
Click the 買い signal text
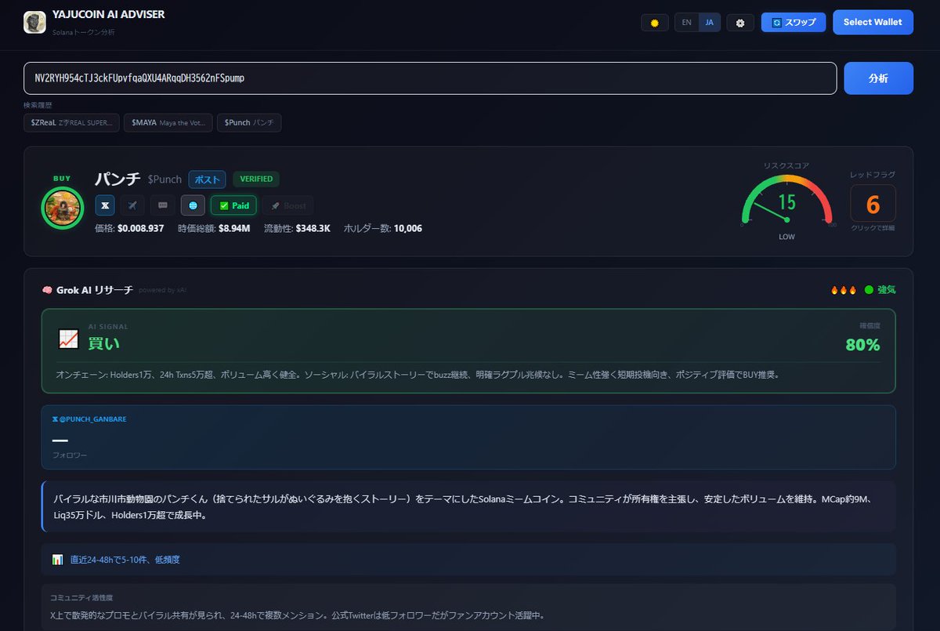pyautogui.click(x=103, y=344)
